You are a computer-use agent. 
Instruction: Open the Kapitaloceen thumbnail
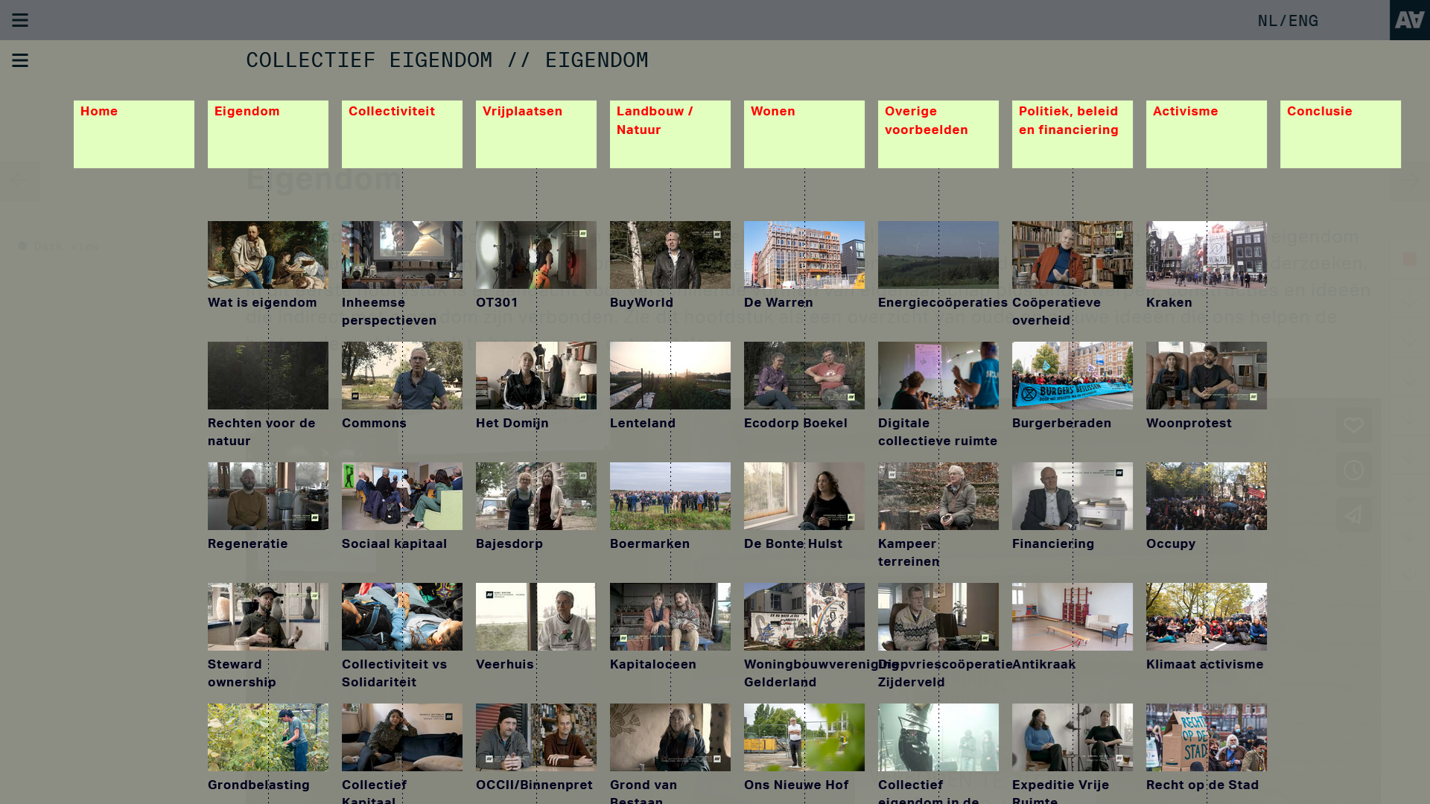click(x=670, y=616)
